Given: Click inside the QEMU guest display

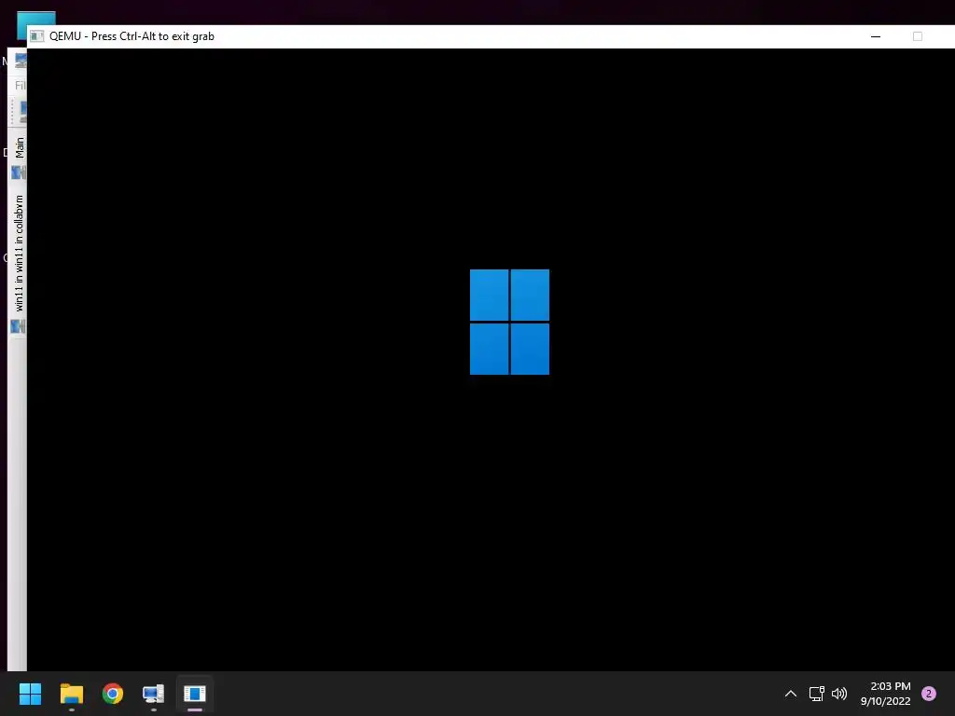Looking at the screenshot, I should 491,359.
